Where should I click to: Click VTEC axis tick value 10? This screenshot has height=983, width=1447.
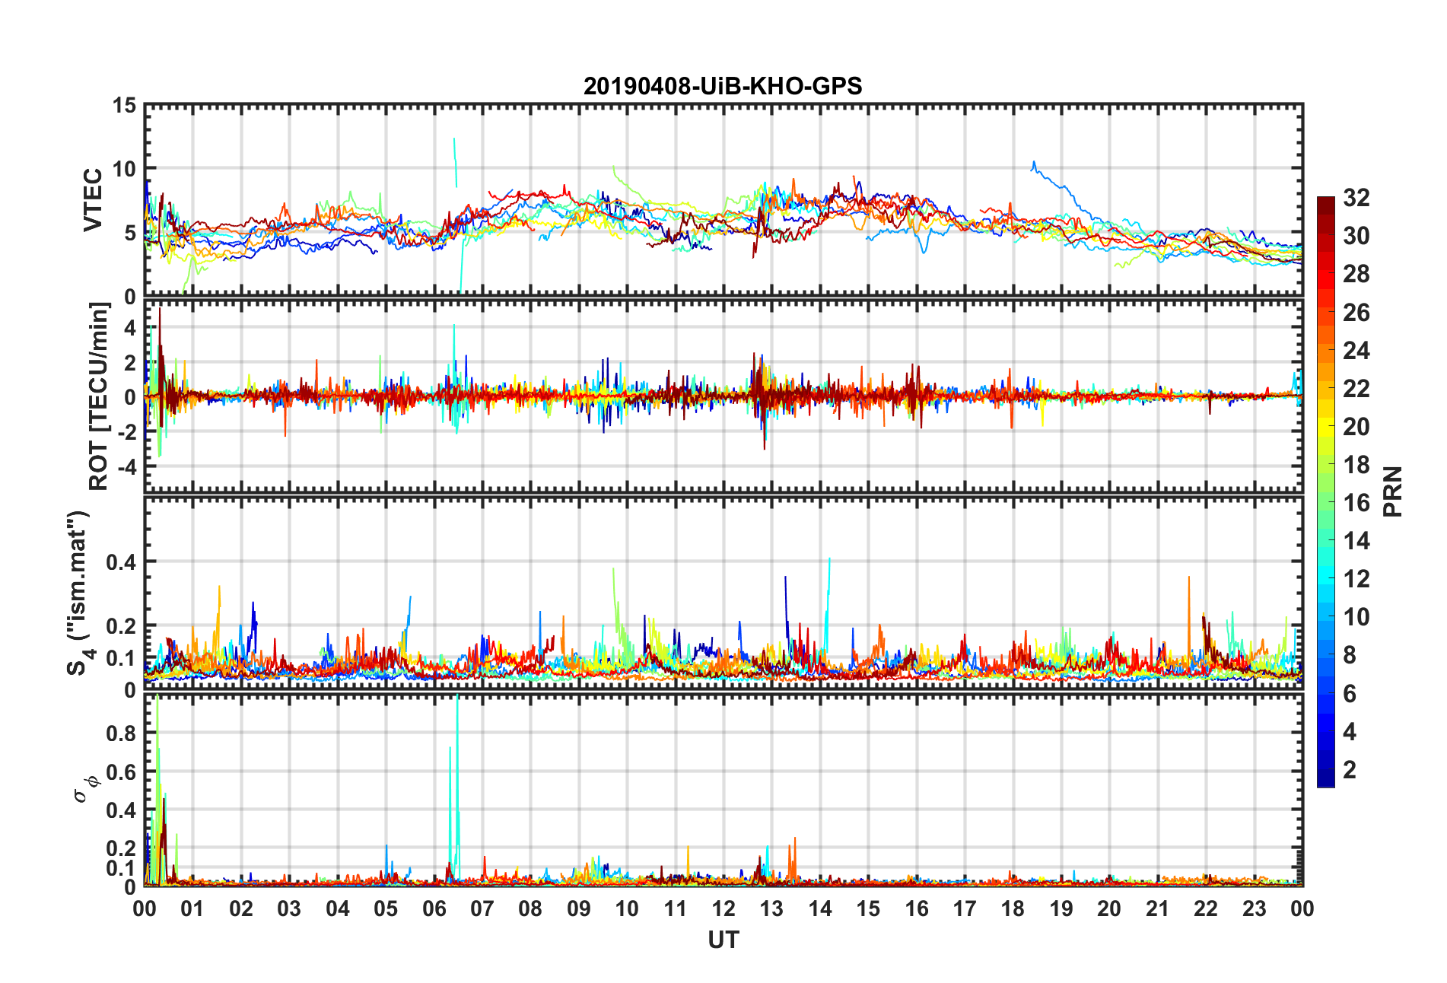coord(125,169)
